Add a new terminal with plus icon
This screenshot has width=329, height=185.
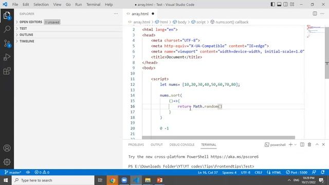pyautogui.click(x=290, y=144)
